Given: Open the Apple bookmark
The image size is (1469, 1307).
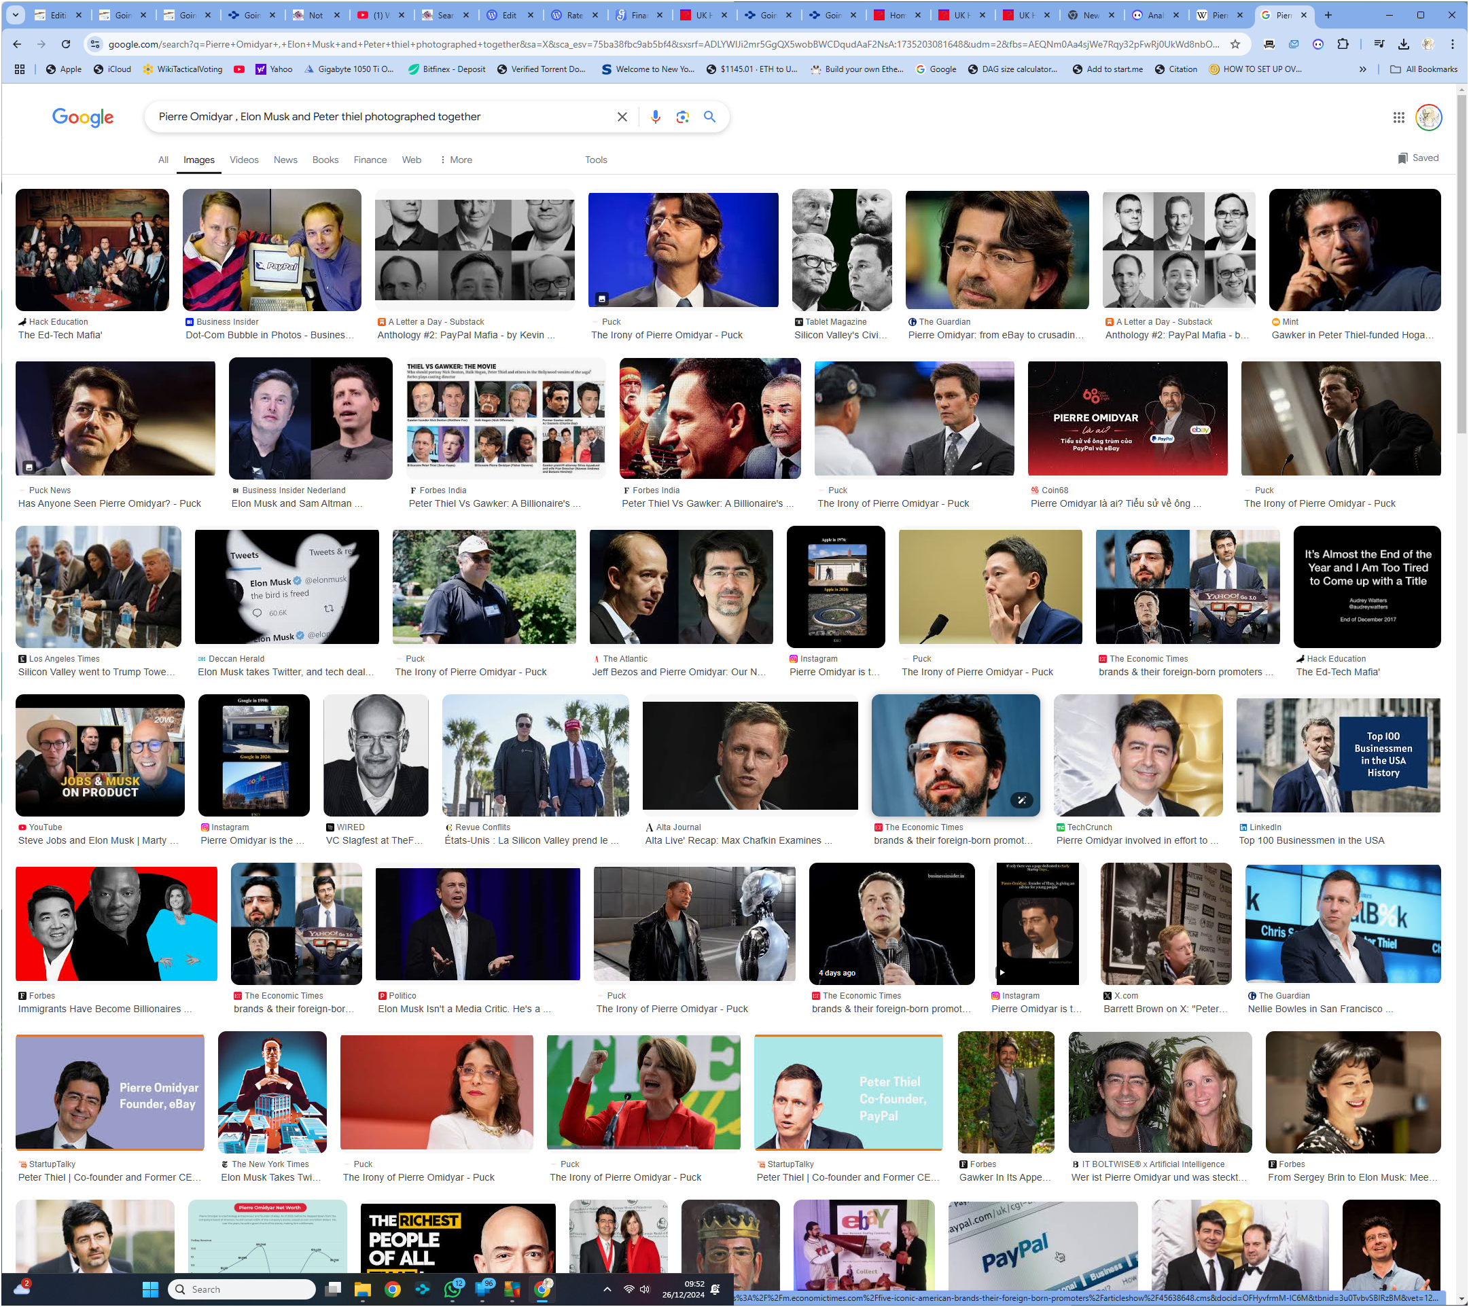Looking at the screenshot, I should pos(63,70).
